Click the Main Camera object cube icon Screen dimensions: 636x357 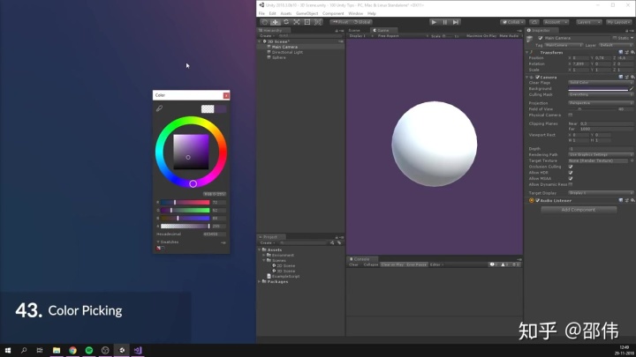(x=530, y=40)
